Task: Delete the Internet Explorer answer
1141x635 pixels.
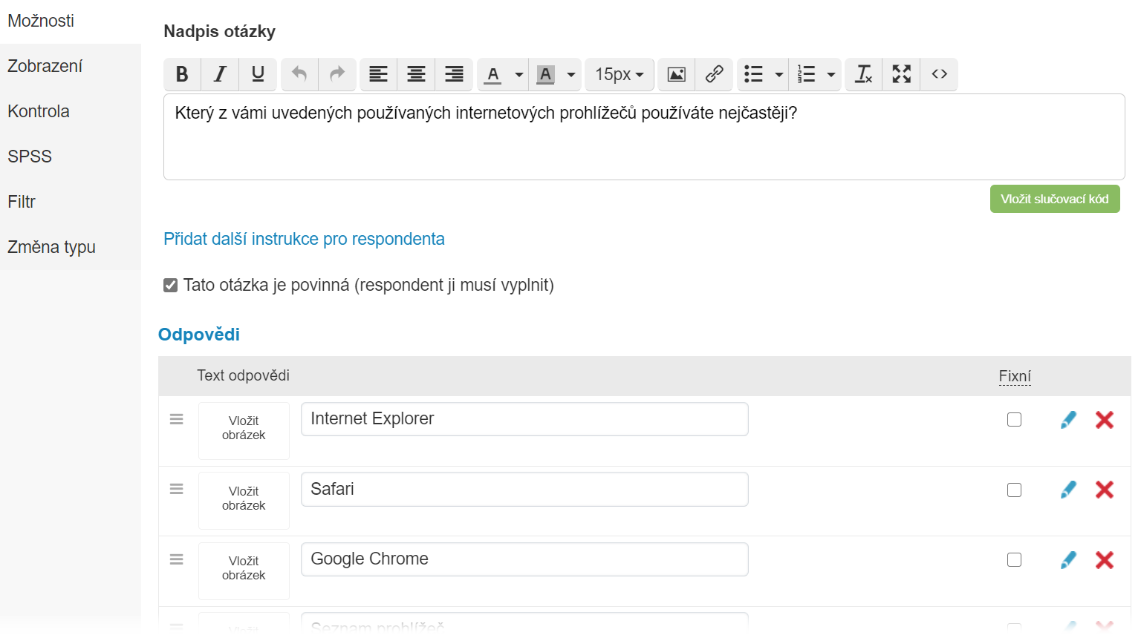Action: (1105, 420)
